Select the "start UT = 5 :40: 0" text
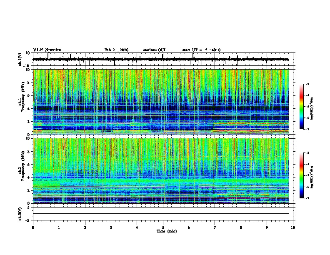The height and width of the screenshot is (255, 330). pos(201,50)
